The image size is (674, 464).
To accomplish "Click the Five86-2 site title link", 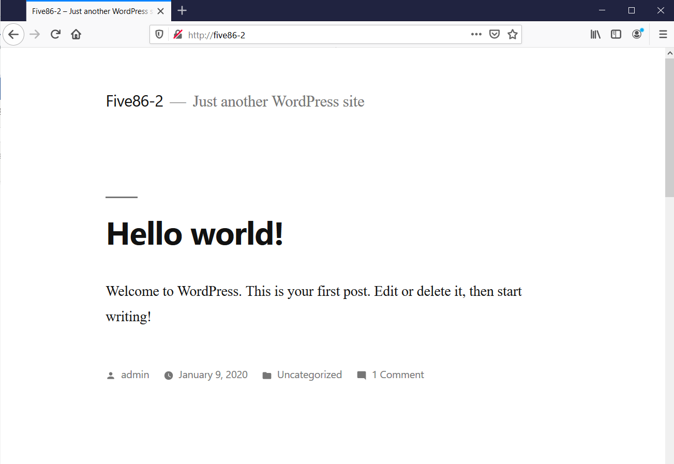I will tap(134, 101).
